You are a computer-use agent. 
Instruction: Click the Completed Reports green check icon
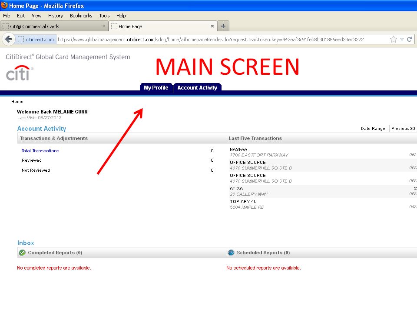tap(22, 253)
